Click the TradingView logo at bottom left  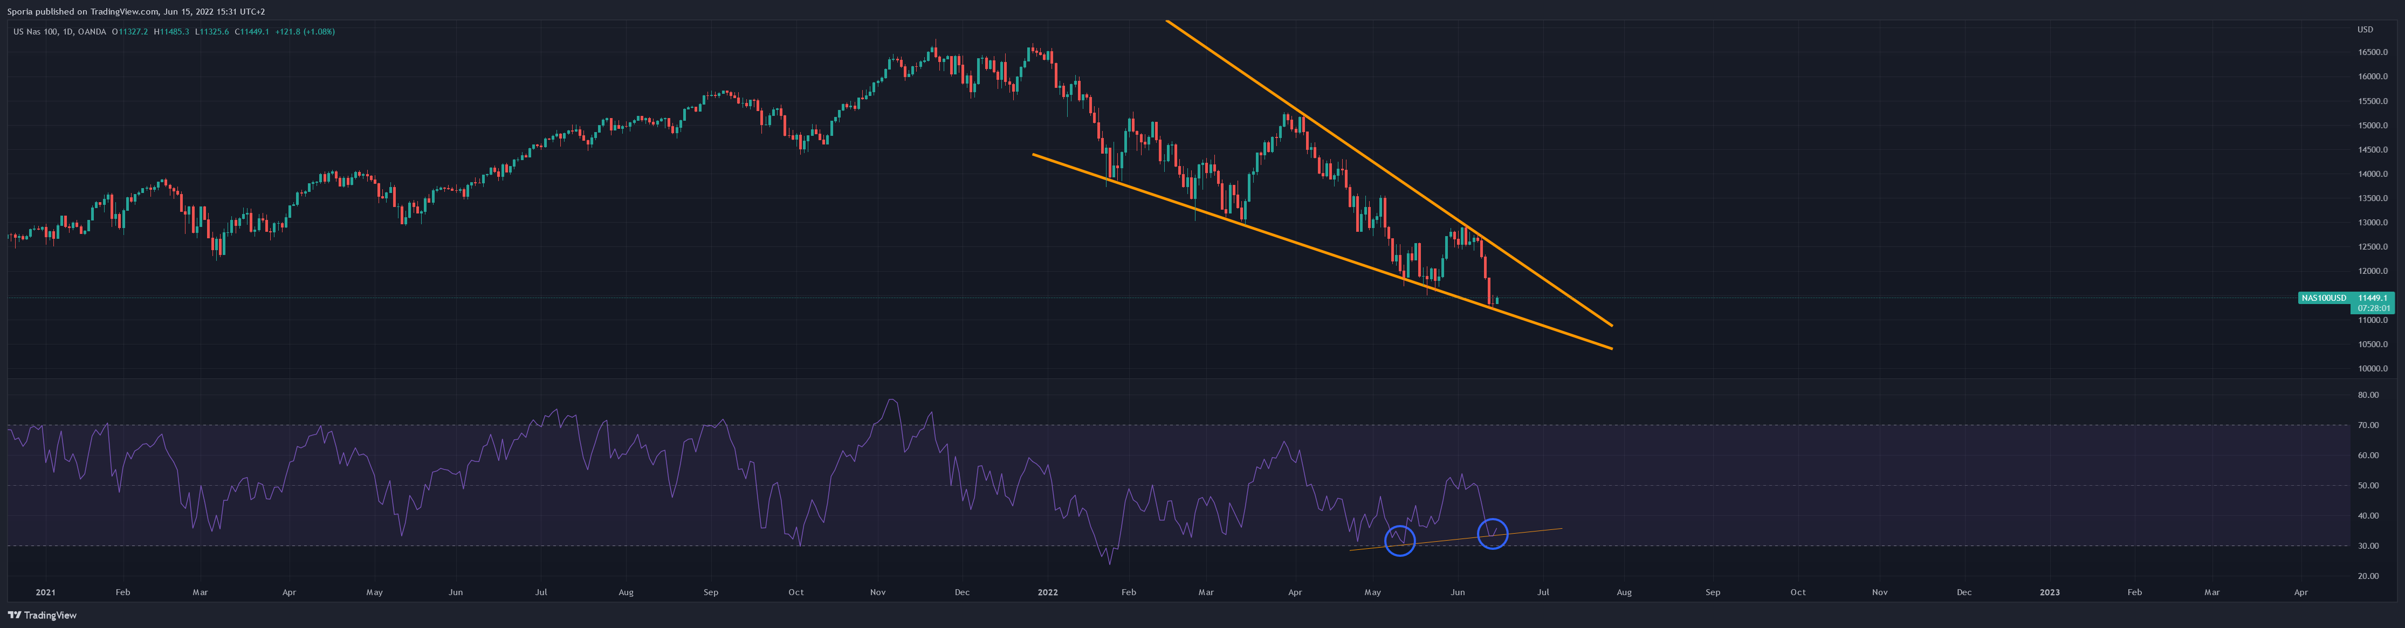point(42,615)
